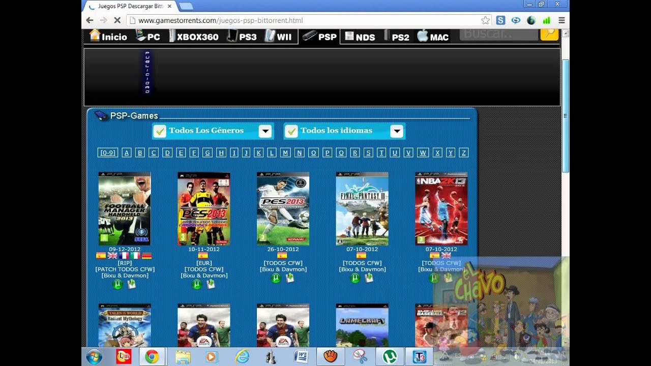
Task: Open Internet Explorer from taskbar
Action: pos(242,357)
